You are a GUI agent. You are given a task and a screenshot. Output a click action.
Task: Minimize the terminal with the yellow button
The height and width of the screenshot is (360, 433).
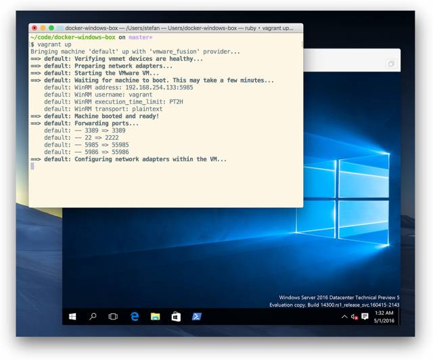tap(43, 28)
